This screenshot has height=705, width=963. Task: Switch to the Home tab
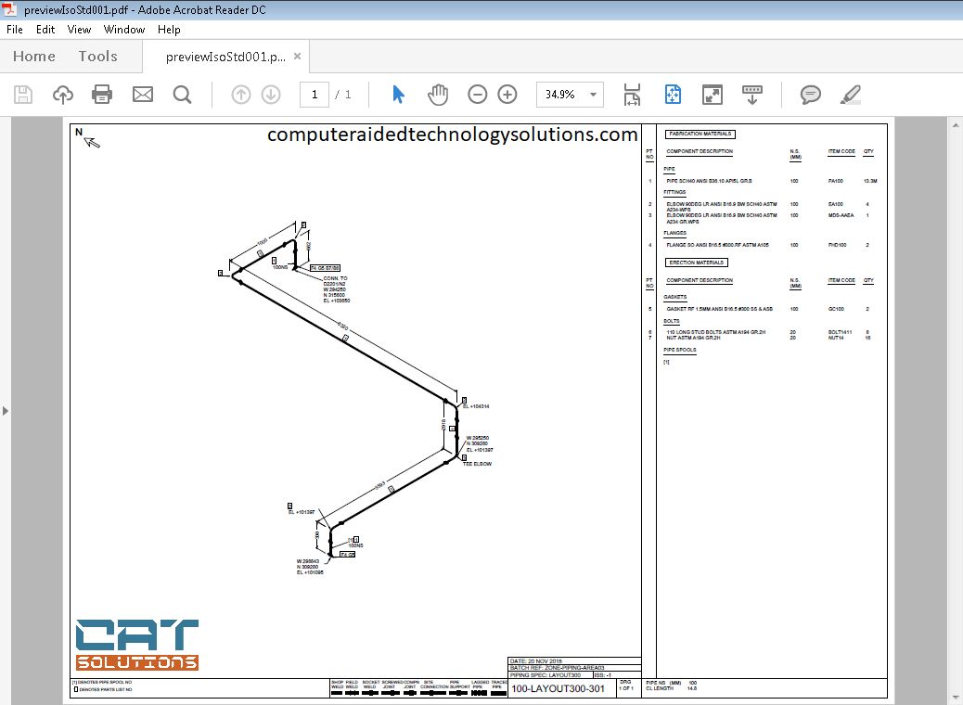(33, 56)
